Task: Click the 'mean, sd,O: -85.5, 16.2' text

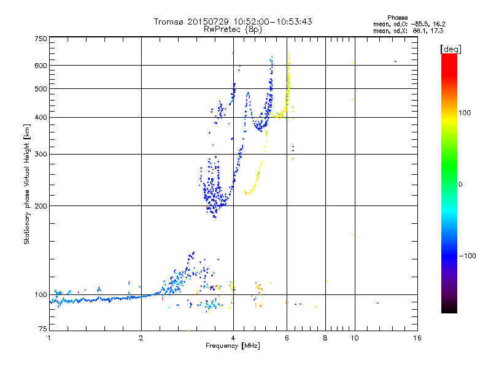Action: coord(409,24)
